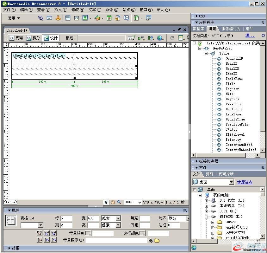Click the insert date icon
The width and height of the screenshot is (267, 253).
(x=109, y=18)
